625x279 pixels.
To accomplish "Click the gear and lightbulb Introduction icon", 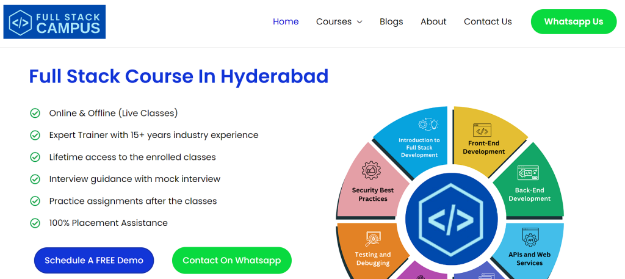I will (428, 124).
